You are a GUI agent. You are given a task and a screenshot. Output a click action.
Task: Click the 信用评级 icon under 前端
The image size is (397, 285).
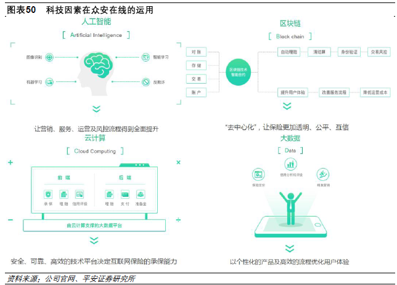coord(80,195)
